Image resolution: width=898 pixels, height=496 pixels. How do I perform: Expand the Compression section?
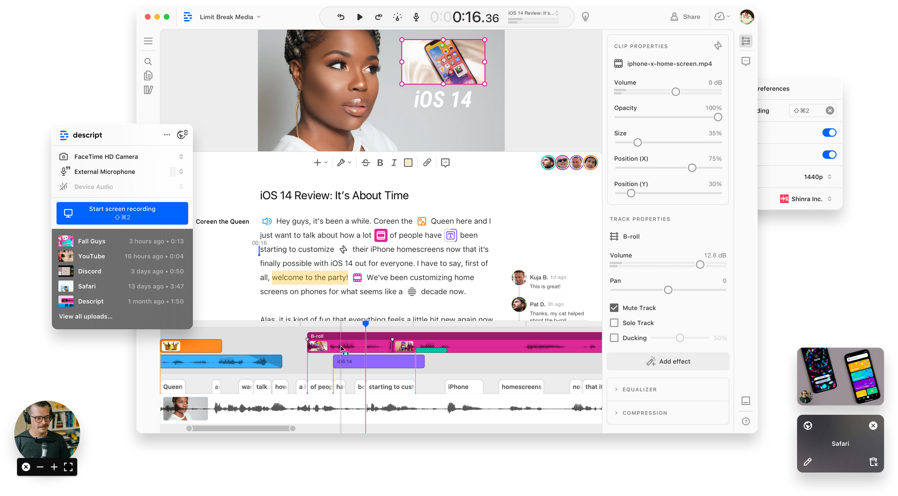[x=644, y=413]
